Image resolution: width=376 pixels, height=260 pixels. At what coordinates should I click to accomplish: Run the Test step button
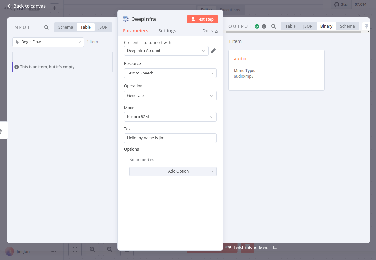(202, 19)
